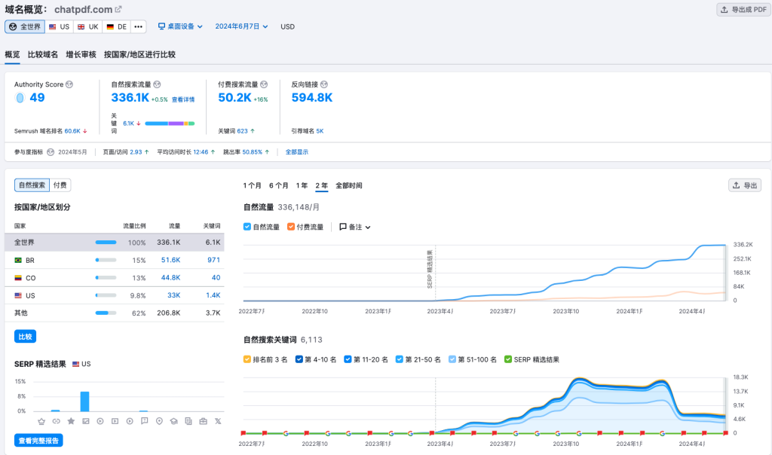
Task: Select the 全部时间 time range
Action: click(348, 185)
